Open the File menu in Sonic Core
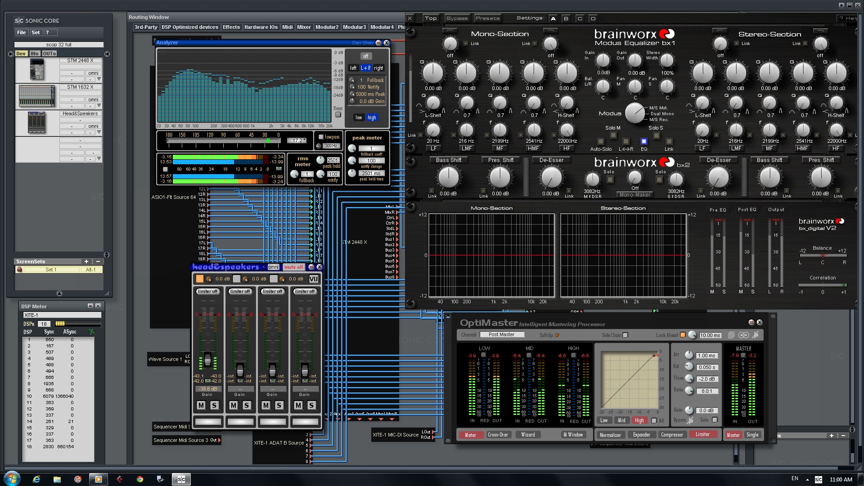Image resolution: width=864 pixels, height=486 pixels. pos(21,32)
